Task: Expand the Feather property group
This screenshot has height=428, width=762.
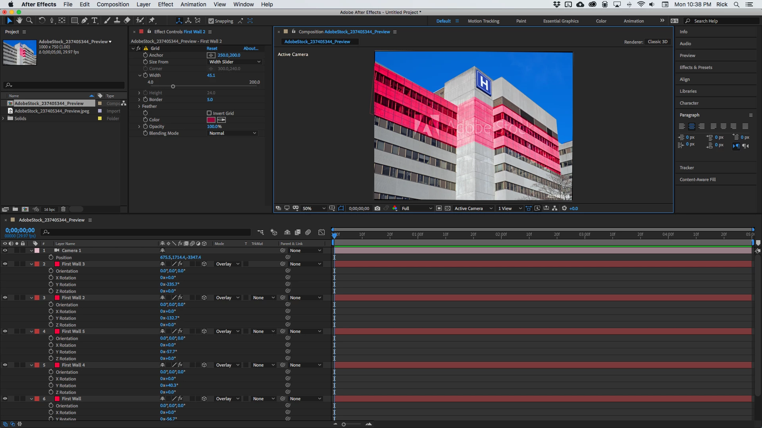Action: [139, 107]
